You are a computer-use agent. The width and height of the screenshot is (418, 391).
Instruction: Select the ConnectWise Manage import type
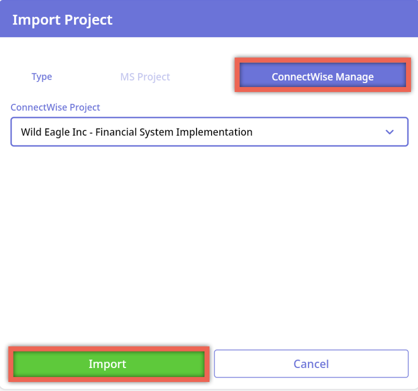pos(322,77)
